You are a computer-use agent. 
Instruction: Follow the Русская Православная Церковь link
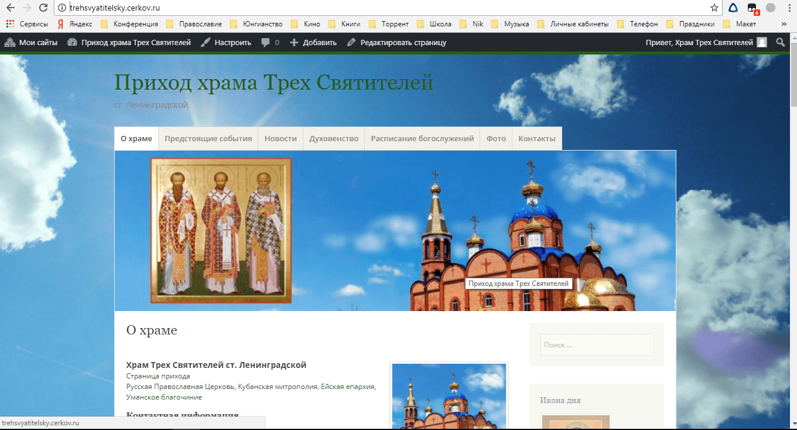point(181,387)
